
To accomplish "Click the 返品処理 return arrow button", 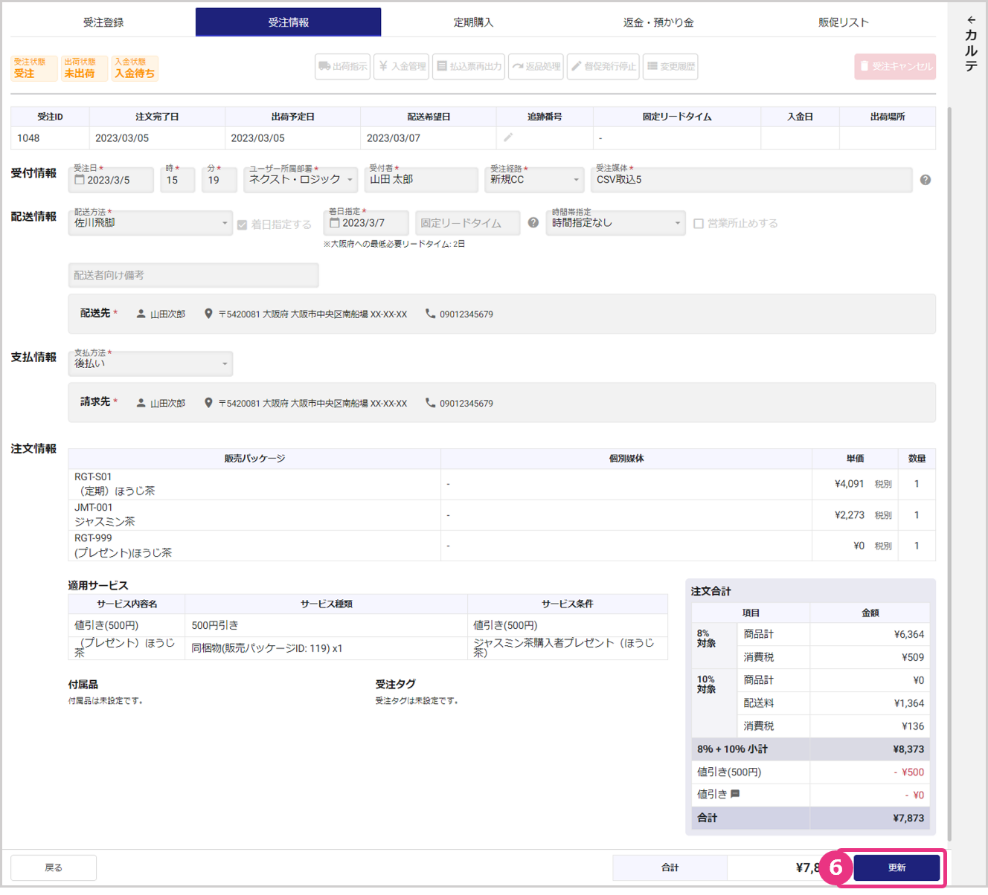I will [536, 67].
